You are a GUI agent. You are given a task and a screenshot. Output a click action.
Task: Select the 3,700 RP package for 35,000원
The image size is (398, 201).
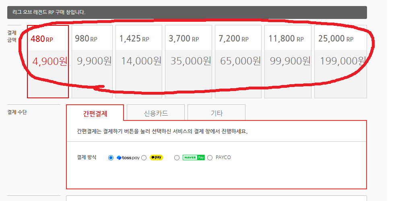(188, 62)
